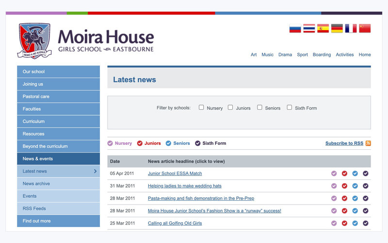Click Nursery tick on Junior School ESSA Match row
The image size is (388, 243).
pos(334,174)
